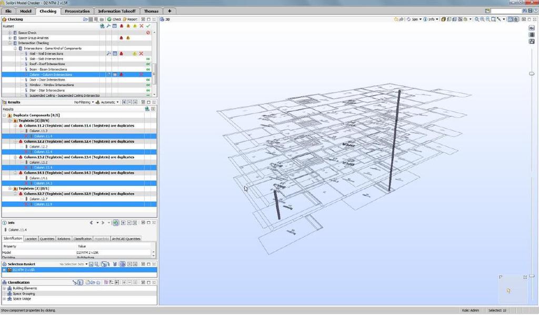Collapse Duplicate Components [0/5] result group
Screen dimensions: 539x315
point(4,115)
